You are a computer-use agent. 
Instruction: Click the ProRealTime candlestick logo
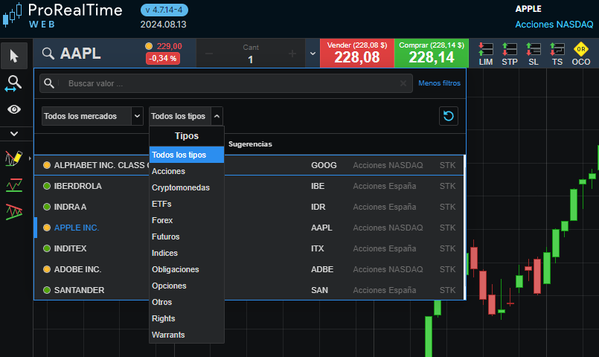12,16
